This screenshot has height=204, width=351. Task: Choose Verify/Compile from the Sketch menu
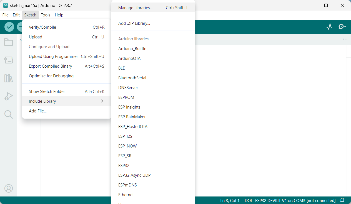pos(67,27)
